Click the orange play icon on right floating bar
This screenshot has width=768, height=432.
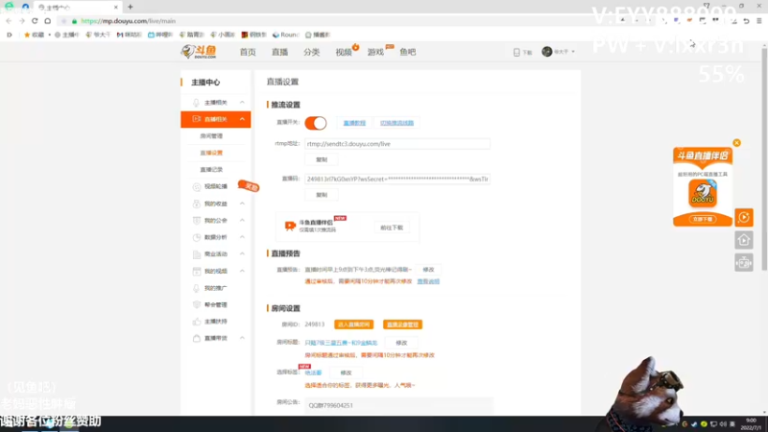(743, 218)
